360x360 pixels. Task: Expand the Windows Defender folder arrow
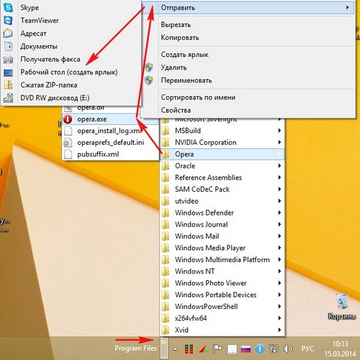[x=280, y=213]
